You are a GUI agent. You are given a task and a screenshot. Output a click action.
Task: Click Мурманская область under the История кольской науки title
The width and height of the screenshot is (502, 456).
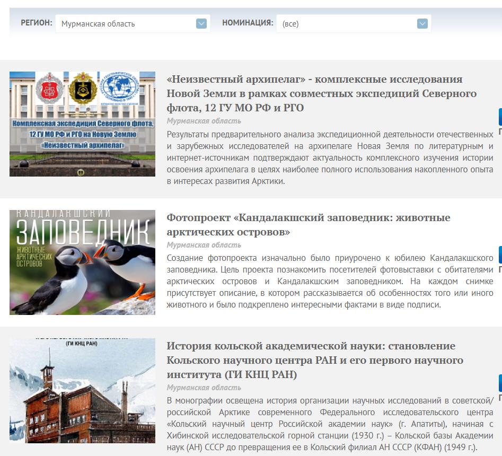[204, 388]
